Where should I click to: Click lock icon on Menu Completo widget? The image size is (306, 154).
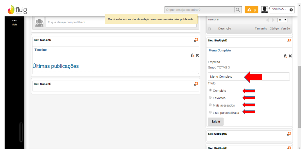pyautogui.click(x=285, y=56)
